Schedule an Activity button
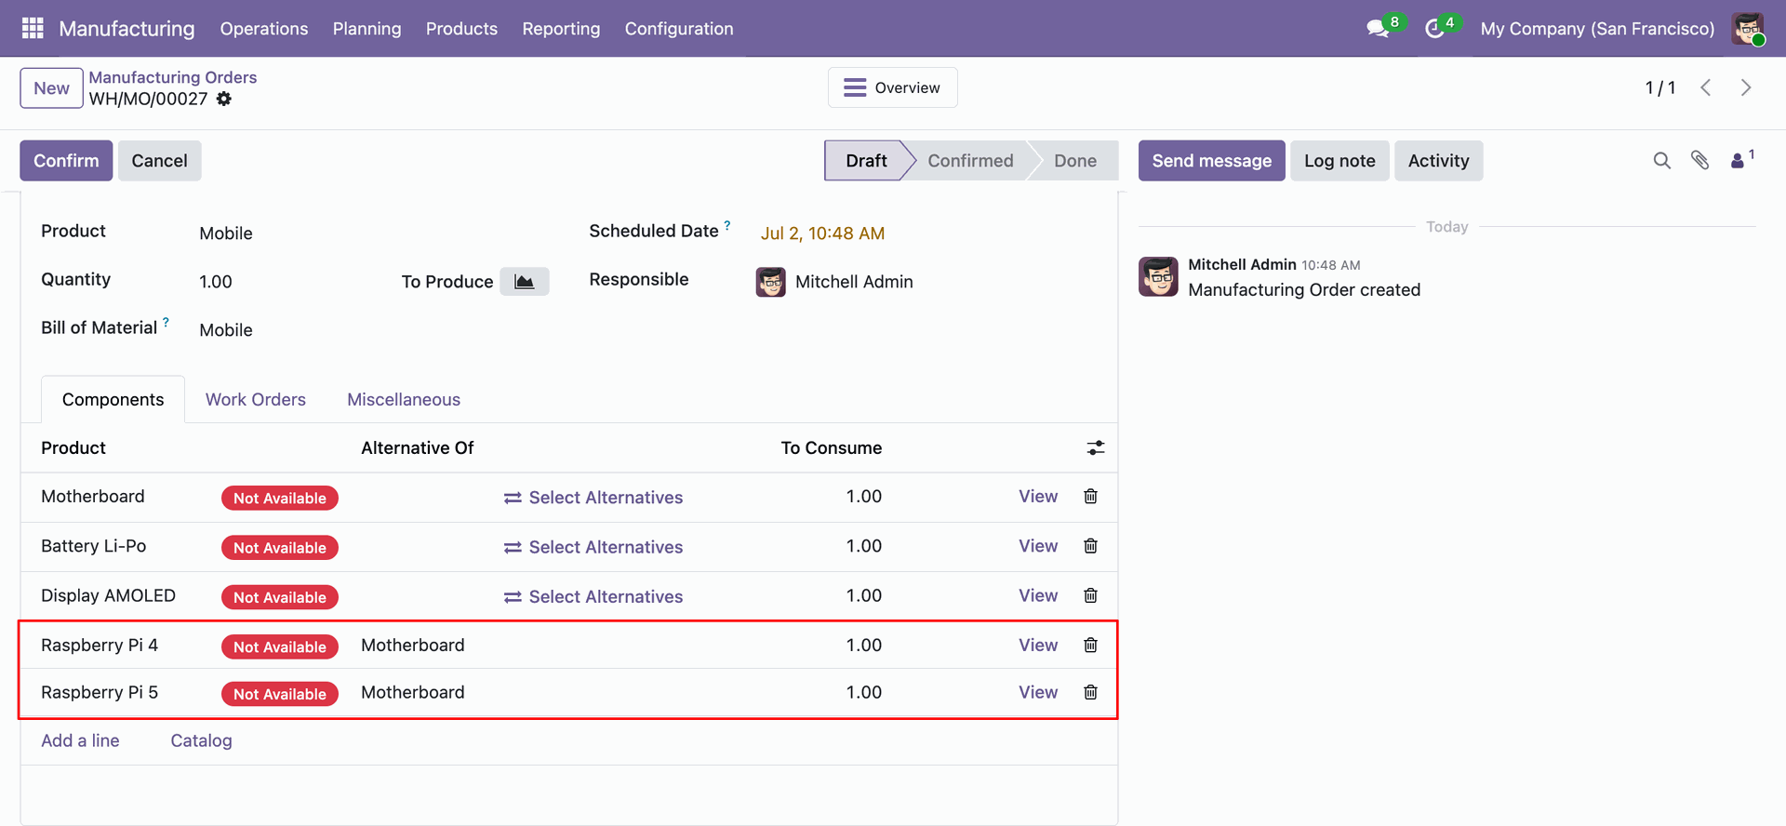 point(1438,161)
